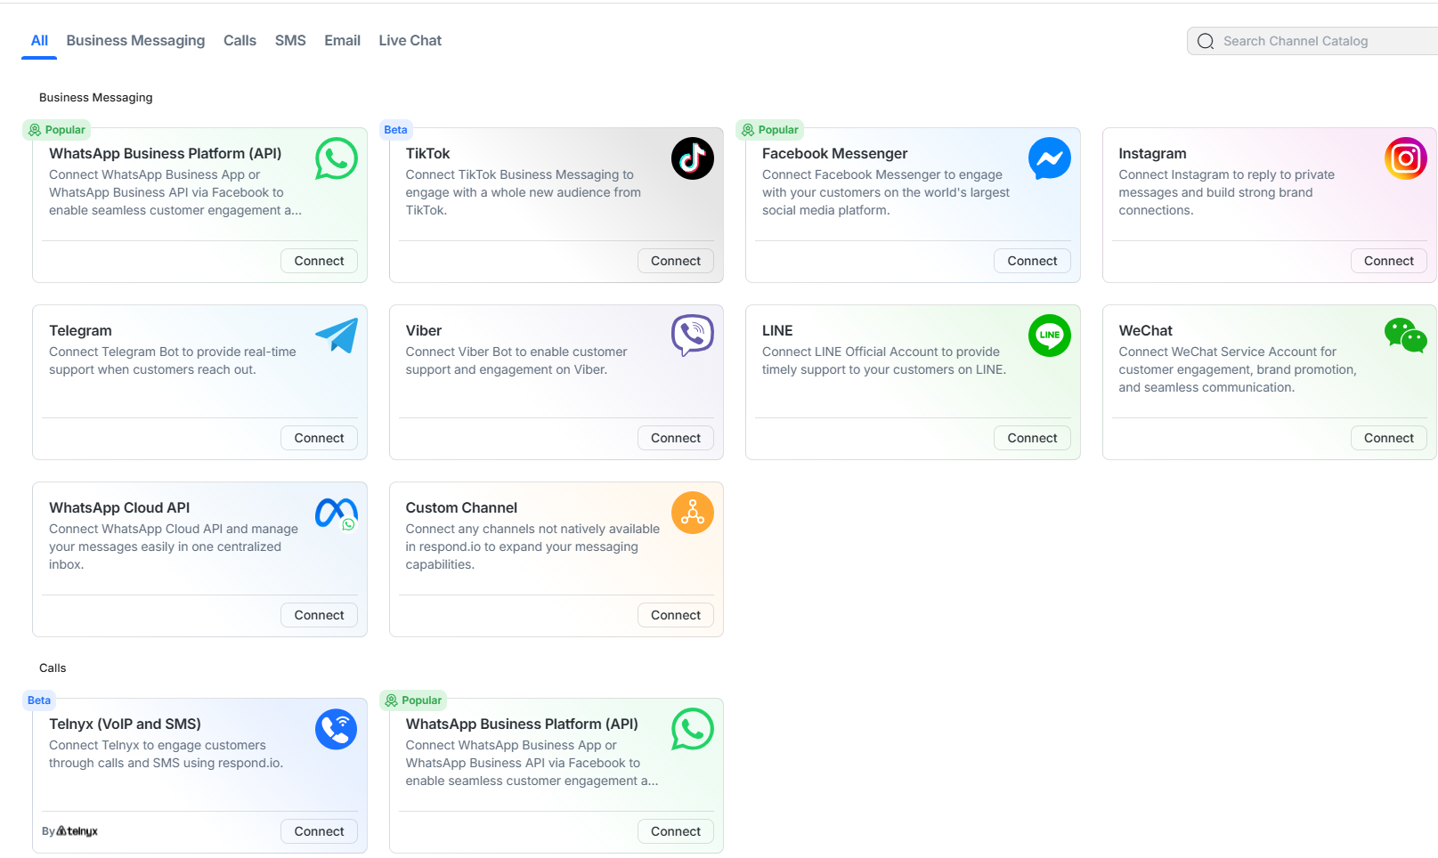The width and height of the screenshot is (1438, 858).
Task: Click the 'Telegram' card title
Action: tap(80, 330)
